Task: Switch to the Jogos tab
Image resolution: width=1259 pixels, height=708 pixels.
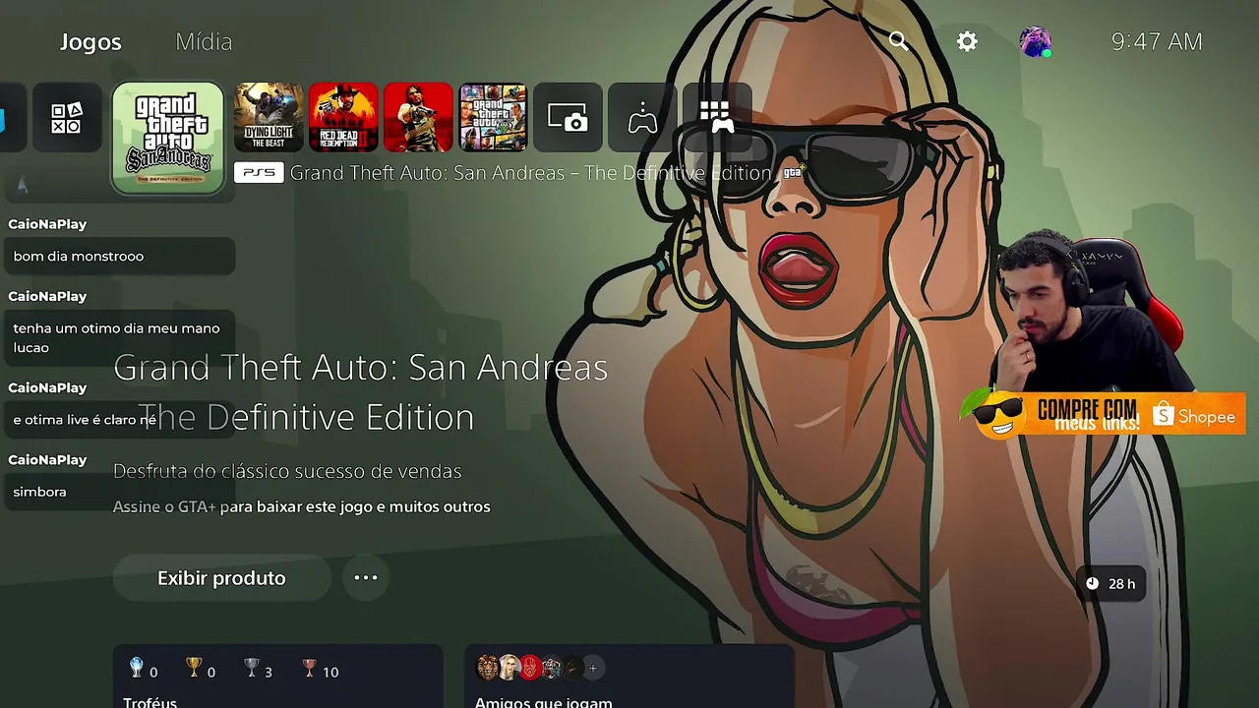Action: coord(90,42)
